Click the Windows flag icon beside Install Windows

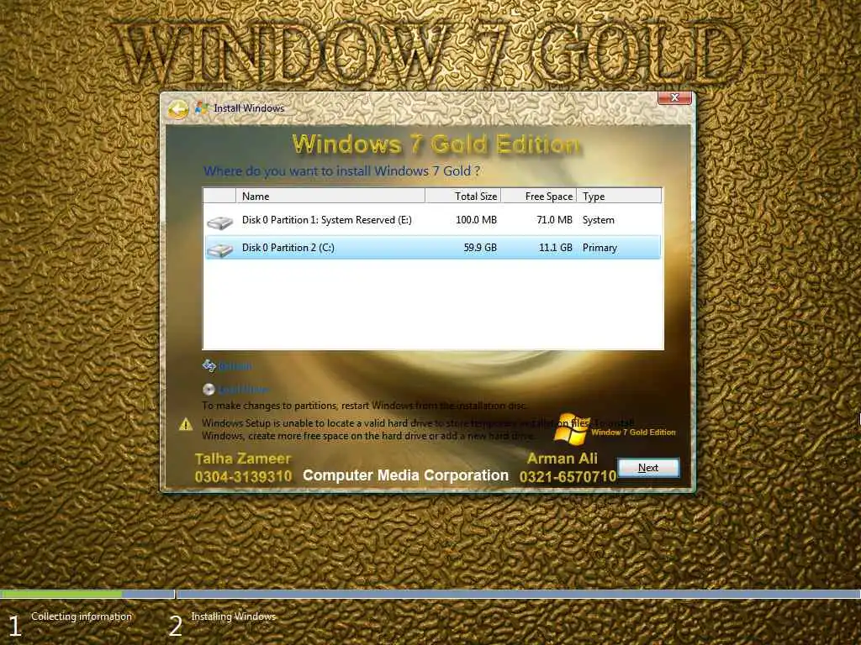[x=202, y=108]
